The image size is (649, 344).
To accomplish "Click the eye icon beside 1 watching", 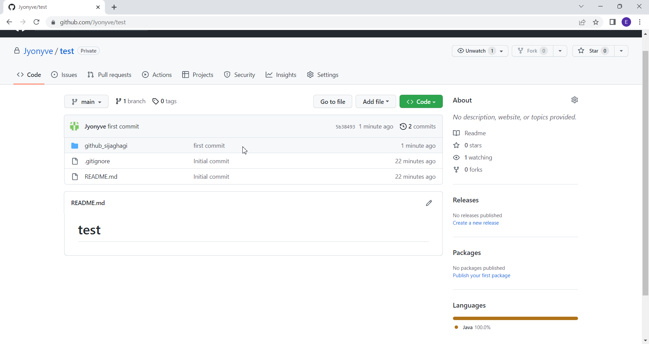I will pos(456,157).
